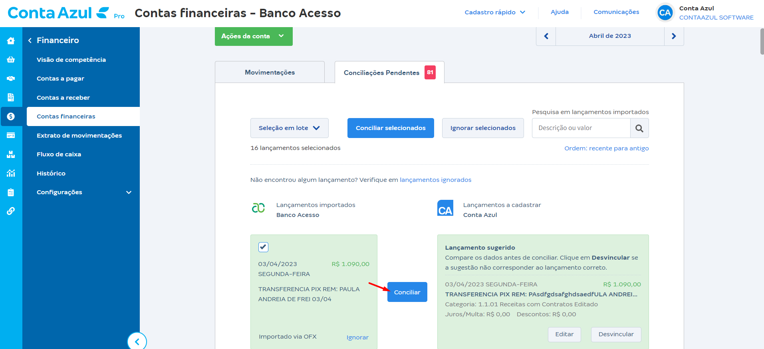Image resolution: width=764 pixels, height=349 pixels.
Task: Open the shopping basket icon in sidebar
Action: coord(11,59)
